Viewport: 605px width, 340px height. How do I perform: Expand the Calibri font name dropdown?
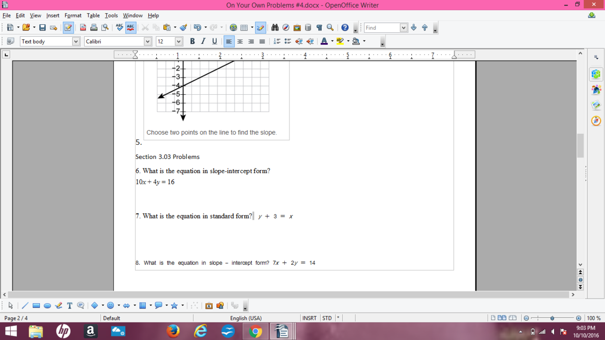tap(148, 41)
